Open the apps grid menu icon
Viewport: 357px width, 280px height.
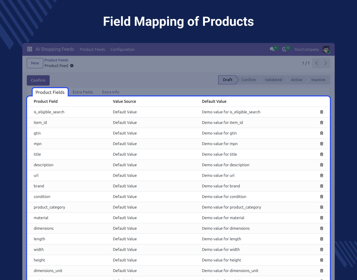[30, 49]
